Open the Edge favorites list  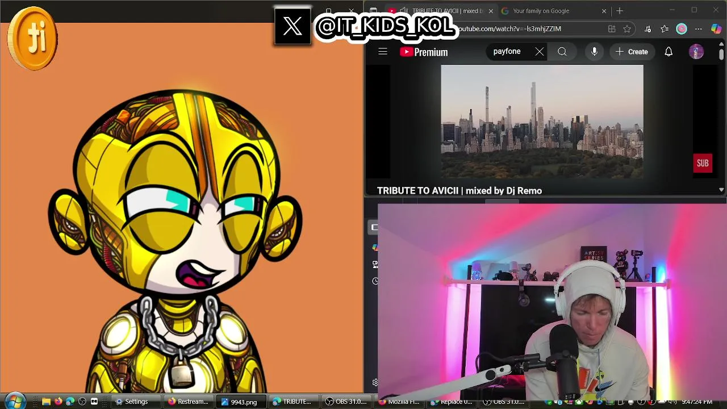point(665,29)
